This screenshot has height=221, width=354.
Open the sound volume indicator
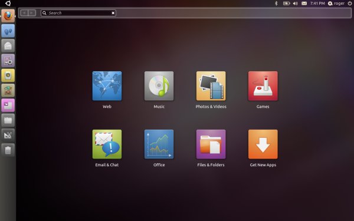(x=295, y=4)
